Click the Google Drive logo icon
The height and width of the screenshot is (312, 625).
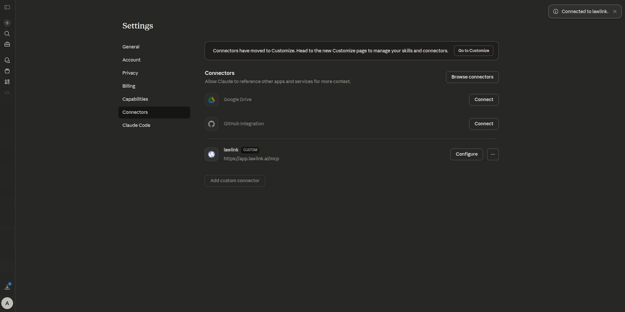[x=211, y=100]
